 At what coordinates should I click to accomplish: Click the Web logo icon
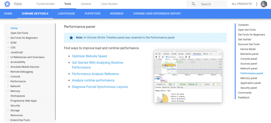[x=8, y=4]
